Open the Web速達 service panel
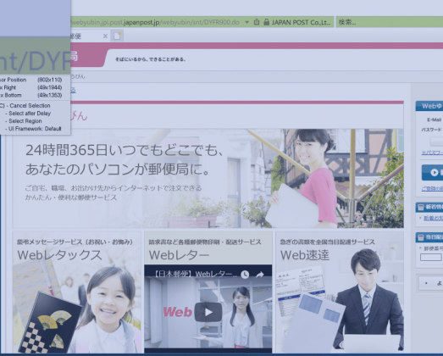The image size is (443, 356). tap(340, 292)
